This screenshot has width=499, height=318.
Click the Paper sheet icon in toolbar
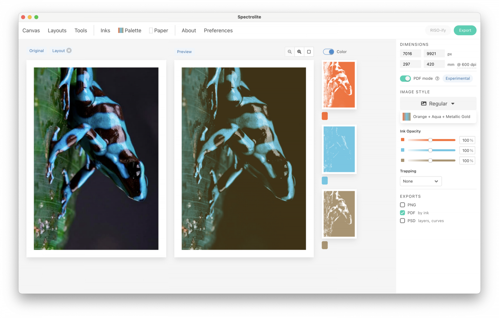(x=151, y=31)
